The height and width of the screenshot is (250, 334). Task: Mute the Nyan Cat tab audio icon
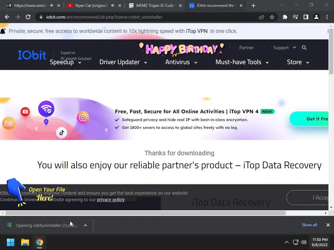113,6
